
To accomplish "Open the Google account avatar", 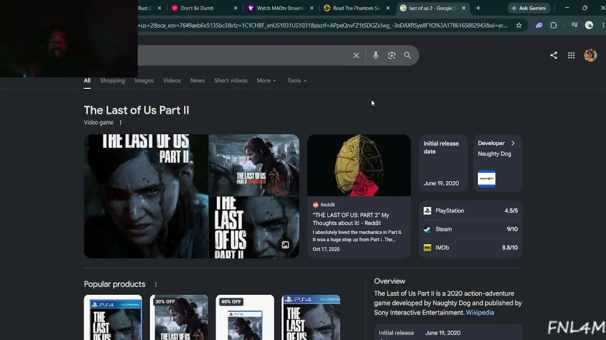I will [590, 55].
